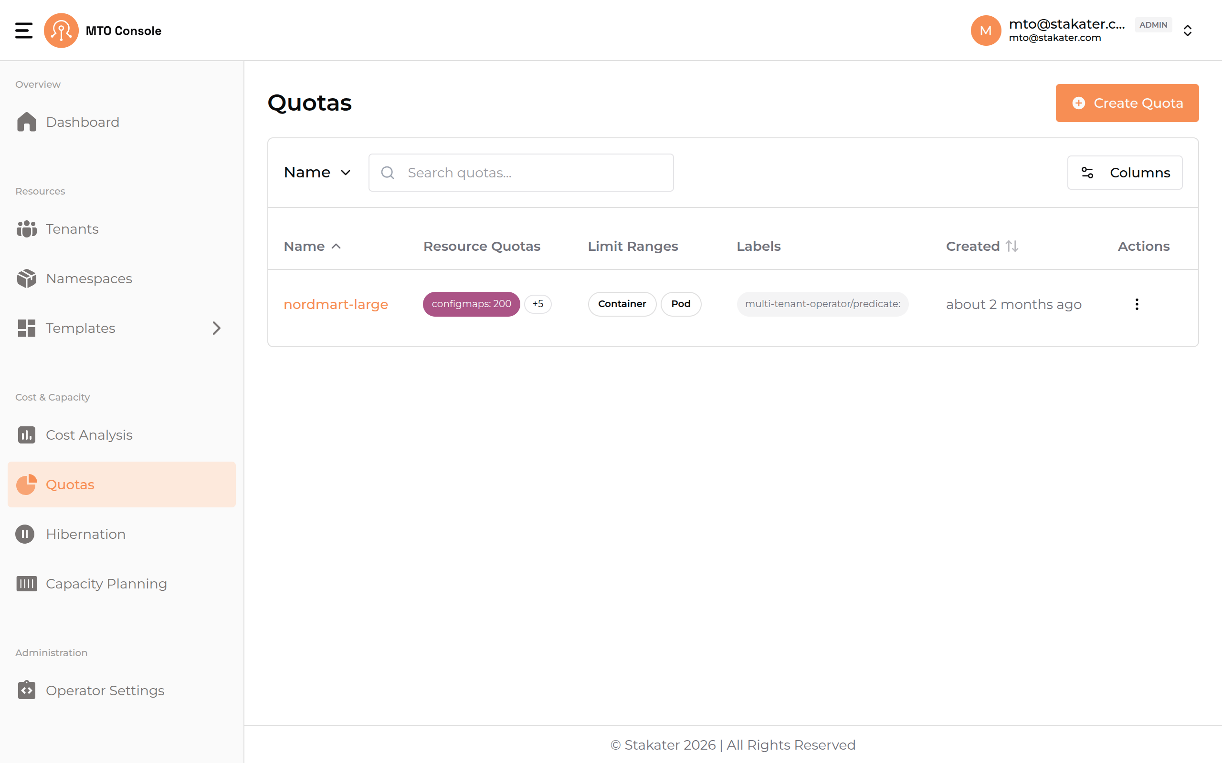Viewport: 1222px width, 763px height.
Task: Expand the +5 resource quotas badge
Action: (538, 304)
